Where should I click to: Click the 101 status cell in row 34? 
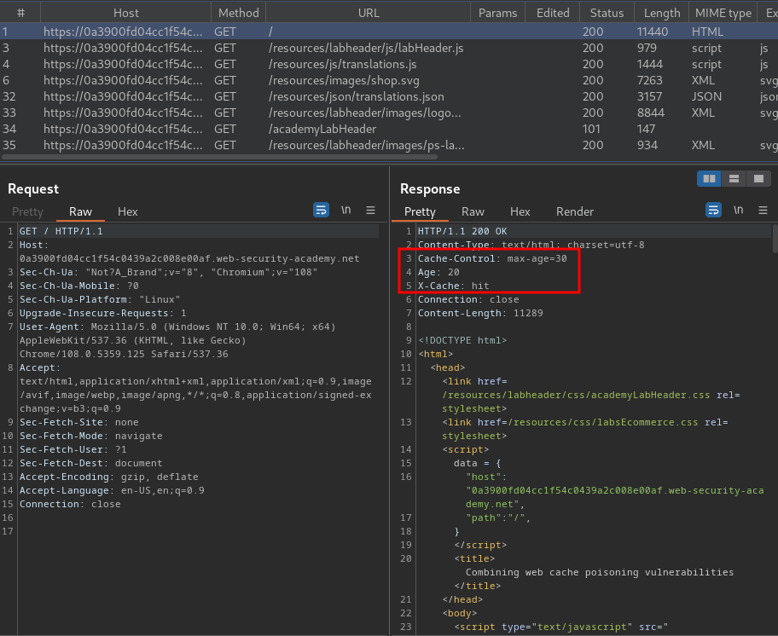click(x=591, y=129)
